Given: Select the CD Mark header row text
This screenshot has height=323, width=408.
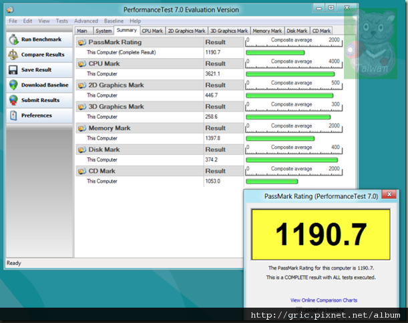Looking at the screenshot, I should (101, 171).
